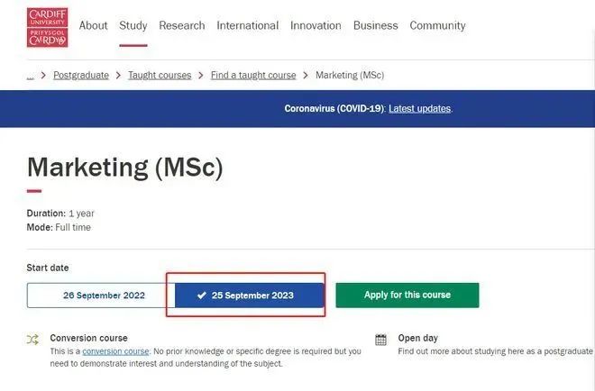Select the 25 September 2023 start date

click(x=249, y=296)
